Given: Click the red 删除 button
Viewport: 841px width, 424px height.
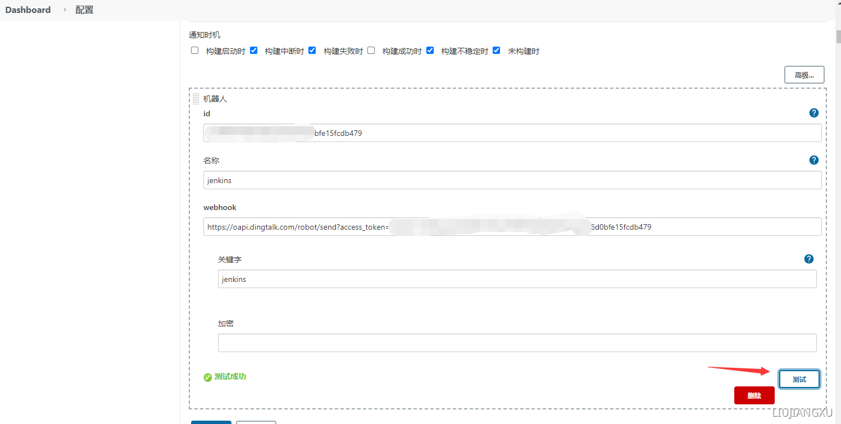Looking at the screenshot, I should pyautogui.click(x=754, y=395).
